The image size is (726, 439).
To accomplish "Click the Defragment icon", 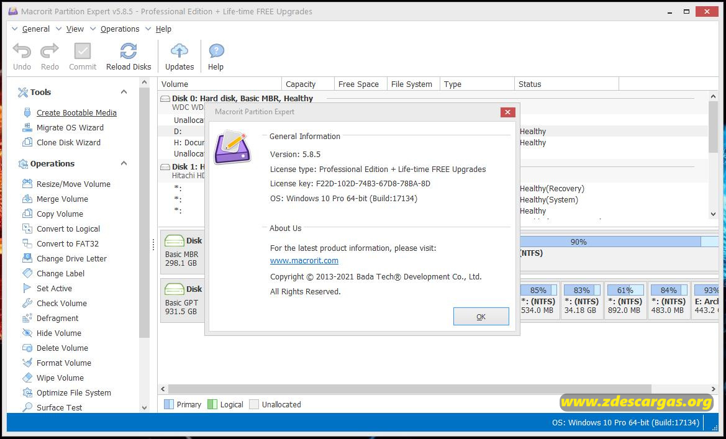I will [28, 318].
